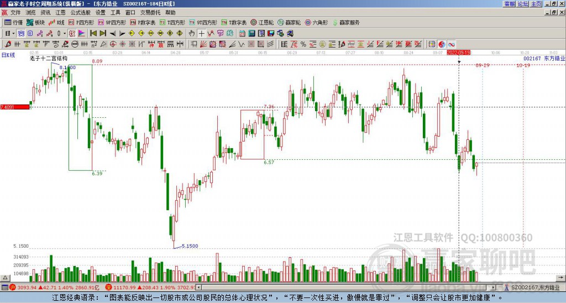566x303 pixels.
Task: Select the percent sign tool
Action: point(303,44)
